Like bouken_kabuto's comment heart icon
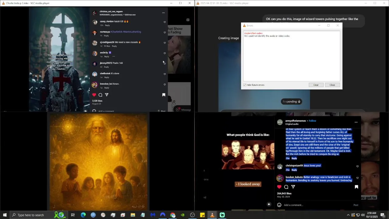The width and height of the screenshot is (389, 219). (357, 178)
